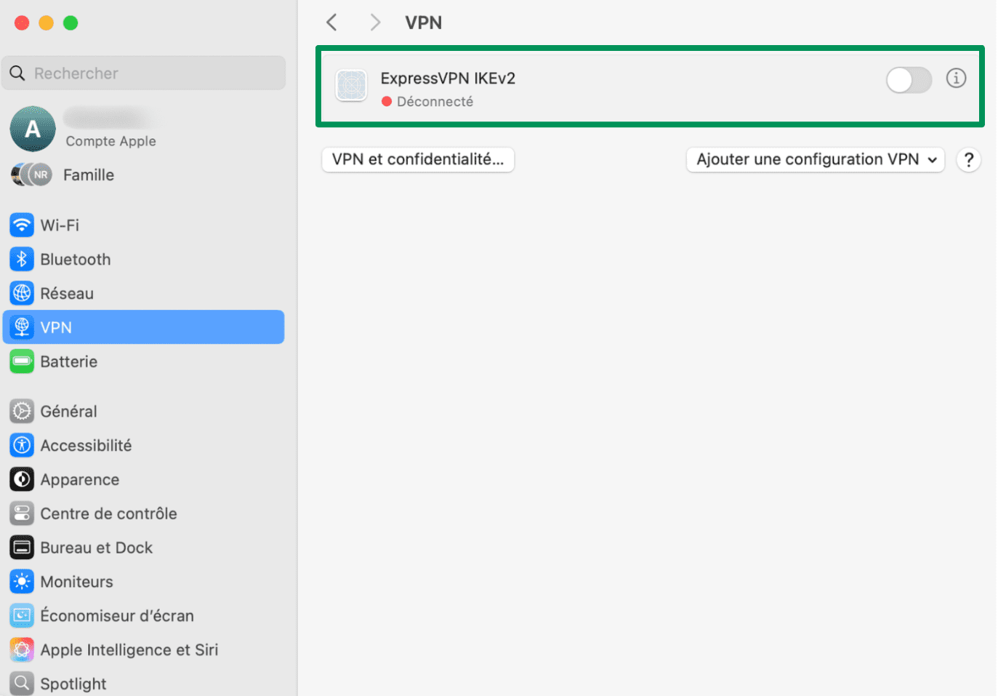Open Général settings from sidebar

69,411
